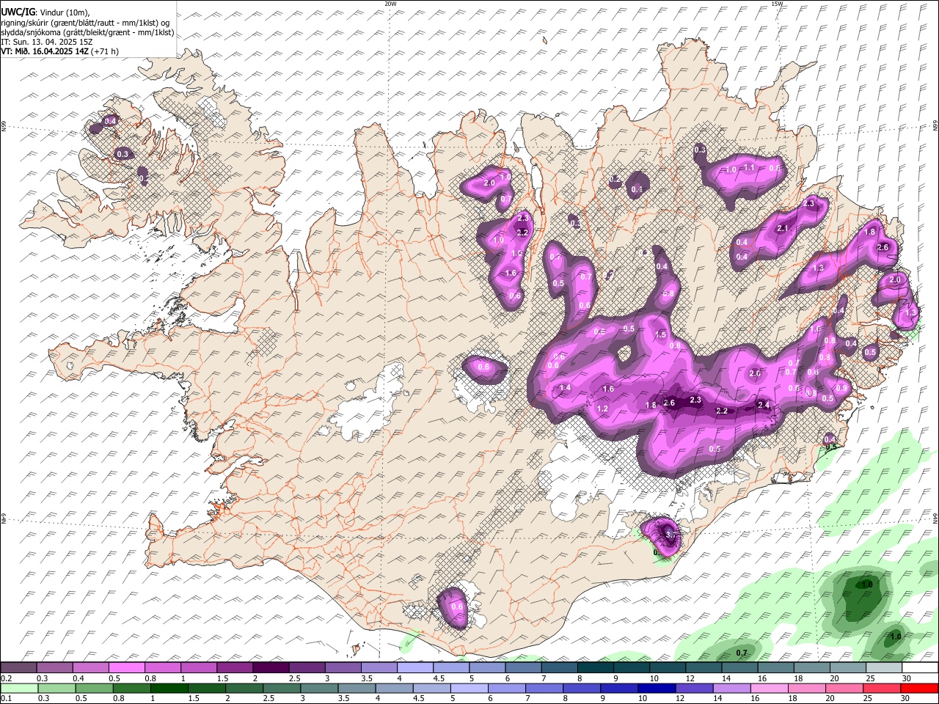Click the '1.2' snowfall value on the map
The height and width of the screenshot is (704, 939).
point(603,408)
